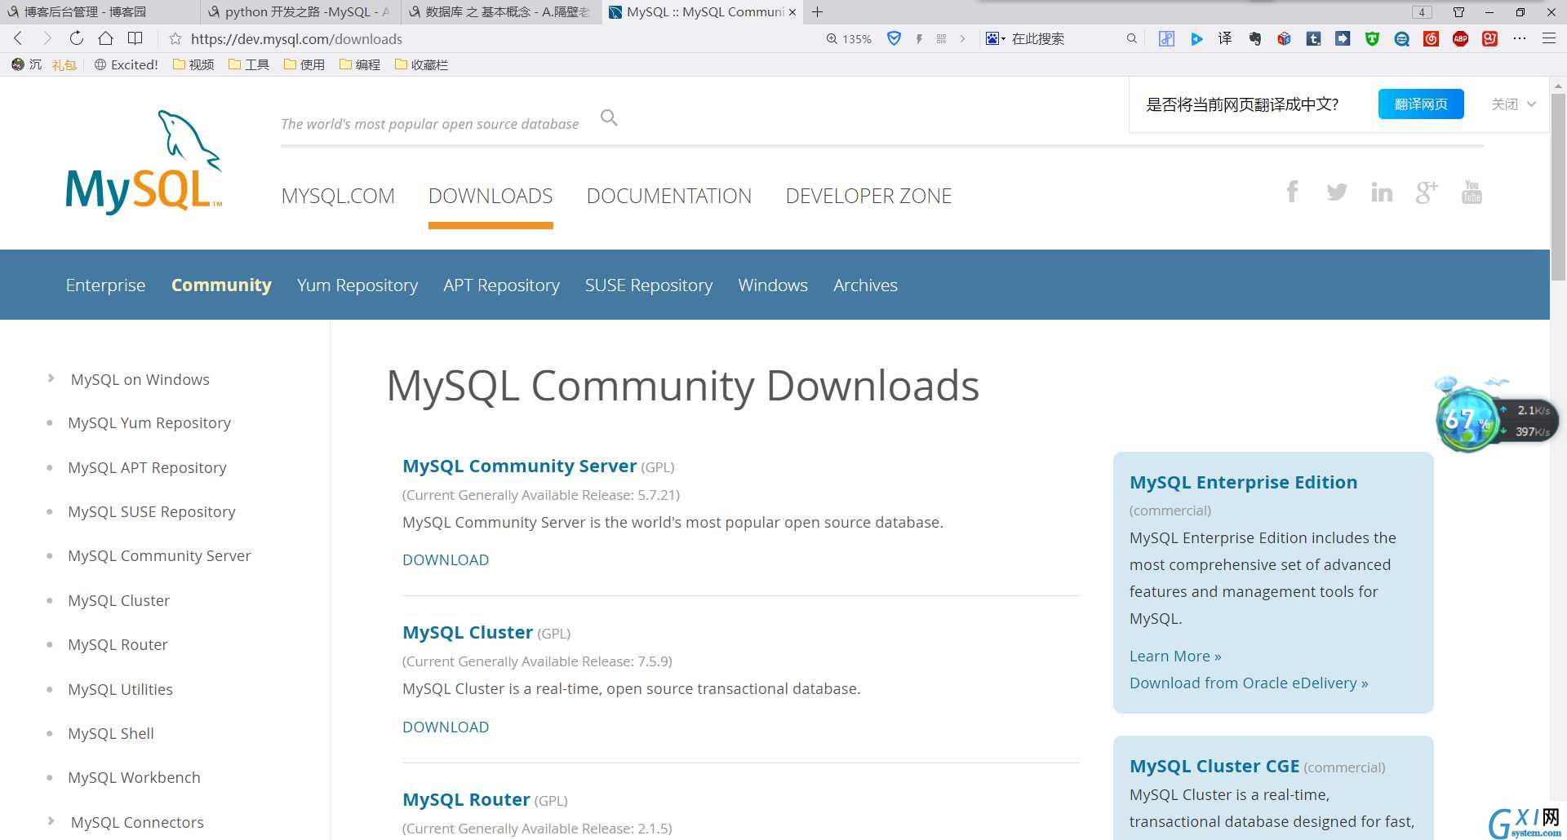Open the 关闭 dropdown in translate bar

coord(1513,104)
